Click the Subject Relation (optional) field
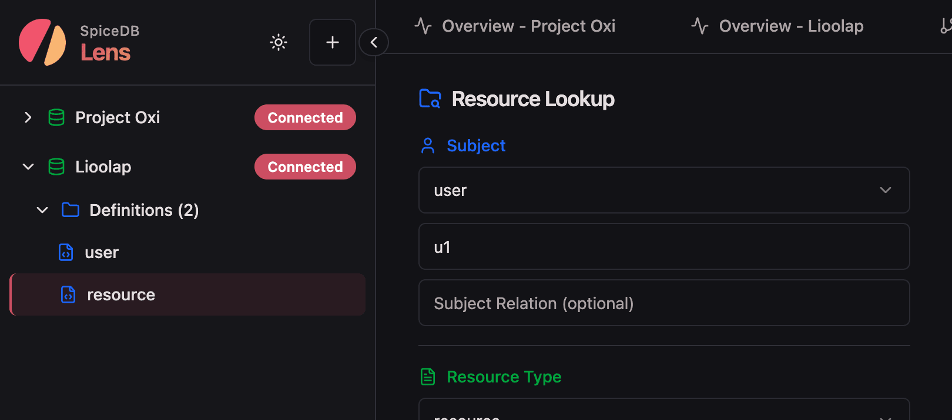The width and height of the screenshot is (952, 420). click(664, 303)
